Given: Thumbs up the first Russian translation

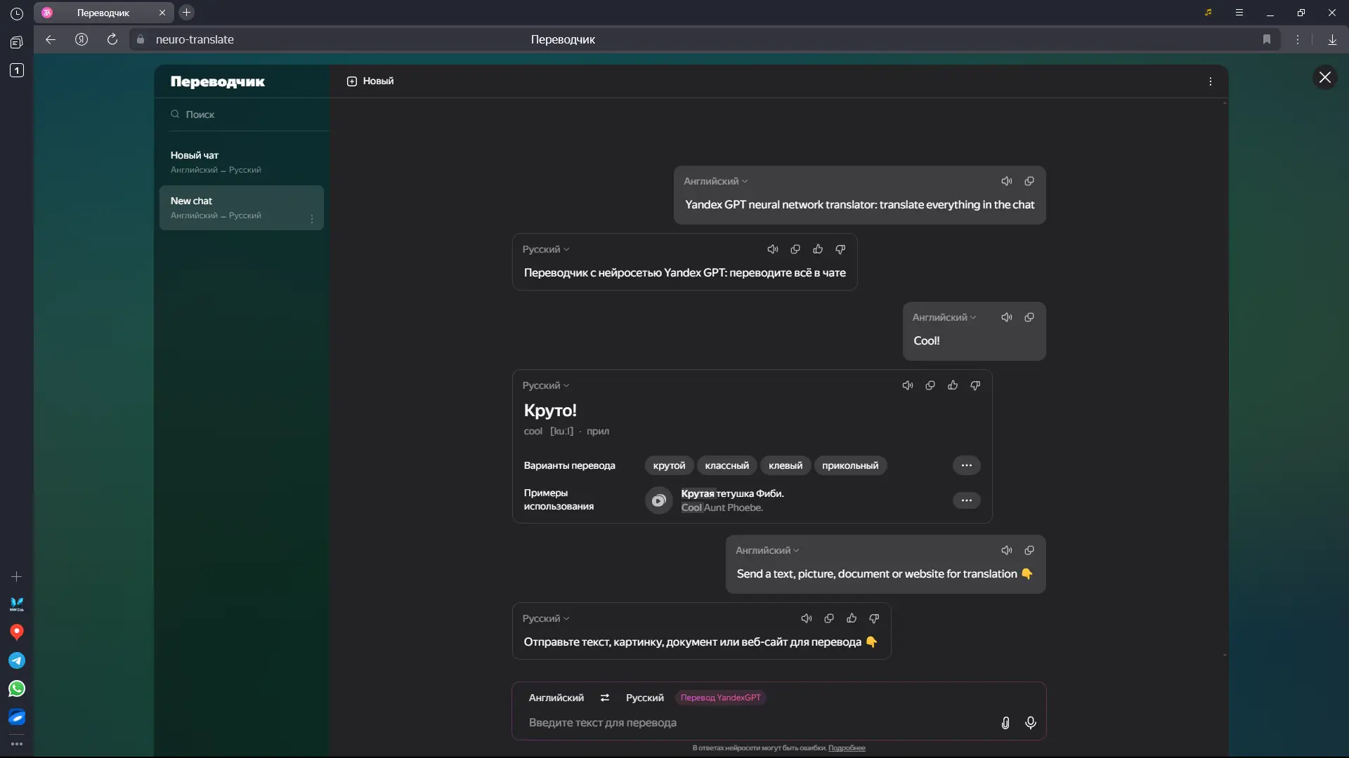Looking at the screenshot, I should click(818, 249).
